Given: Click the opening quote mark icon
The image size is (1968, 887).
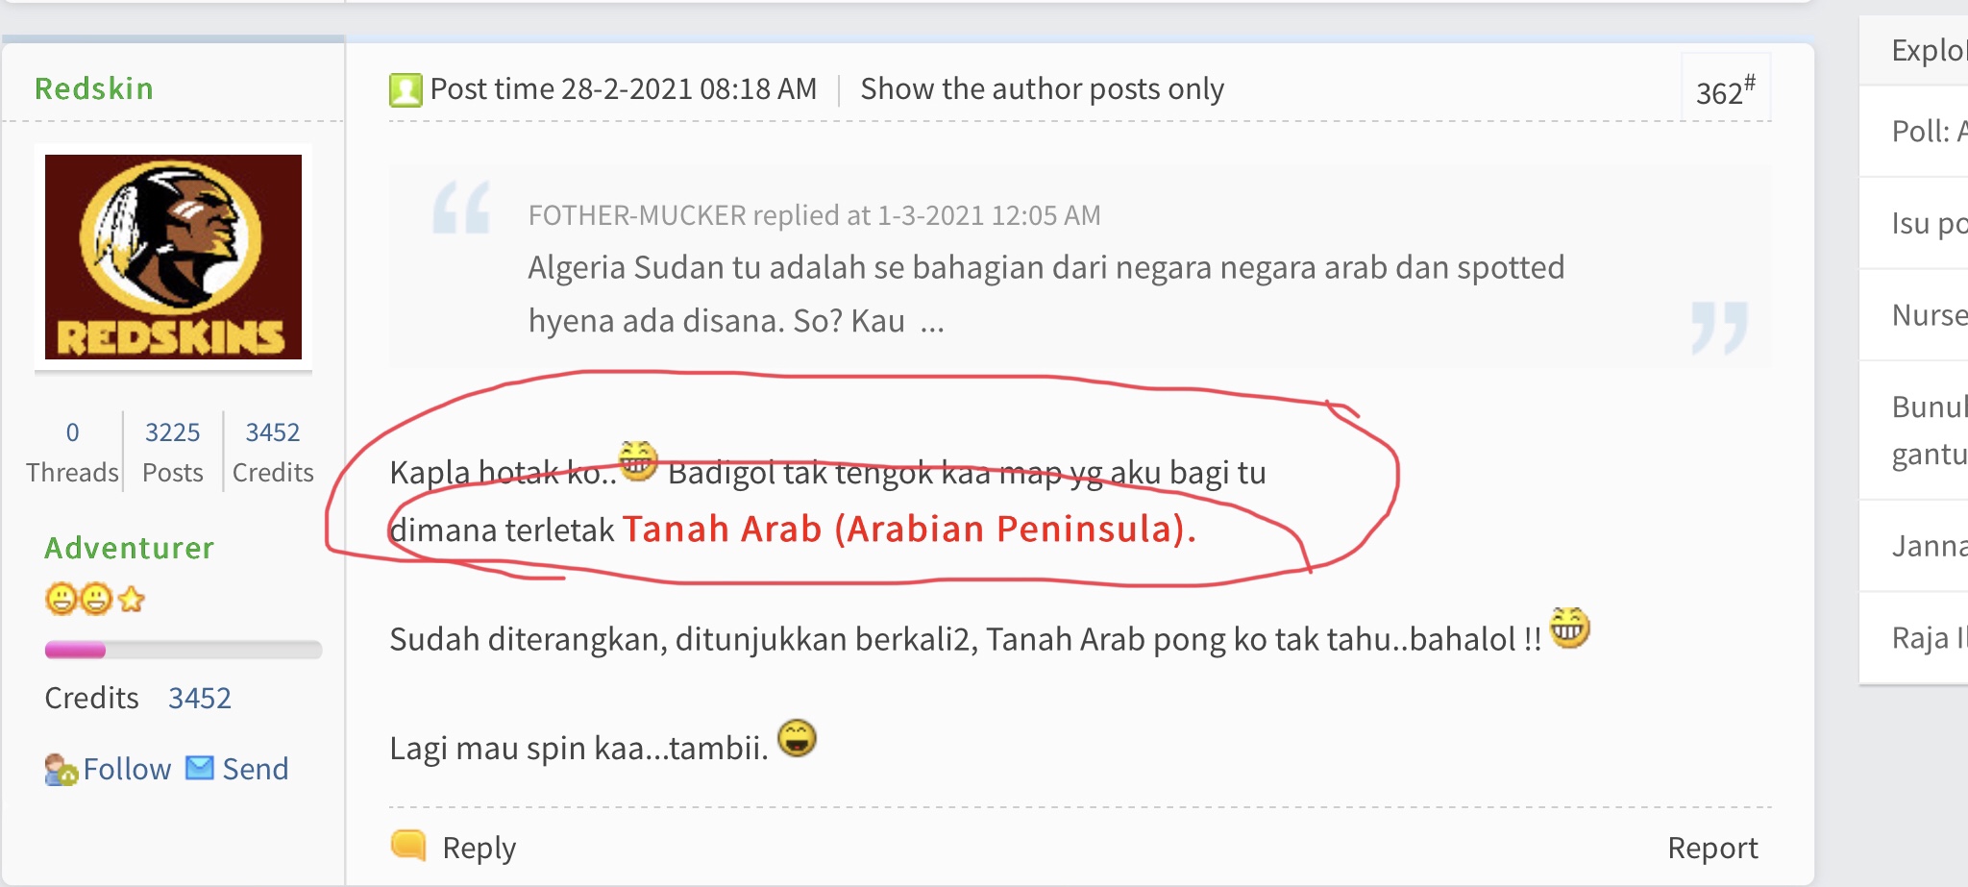Looking at the screenshot, I should click(461, 208).
